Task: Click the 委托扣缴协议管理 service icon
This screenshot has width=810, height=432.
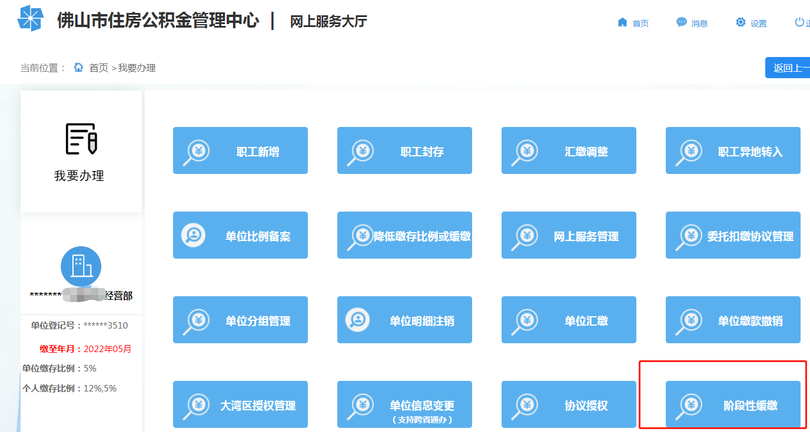Action: [x=733, y=235]
